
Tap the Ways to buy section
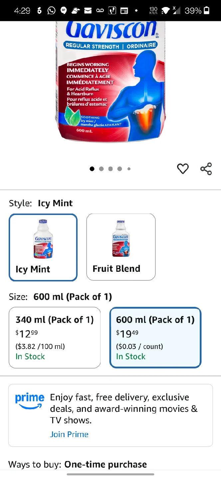[x=78, y=464]
